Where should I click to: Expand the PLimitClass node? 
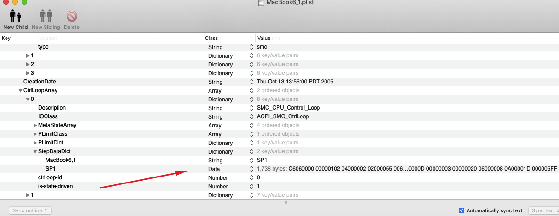tap(35, 134)
